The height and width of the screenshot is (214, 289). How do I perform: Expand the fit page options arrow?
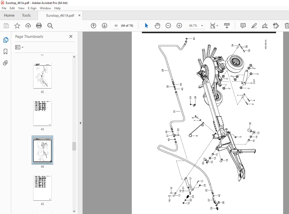point(217,26)
